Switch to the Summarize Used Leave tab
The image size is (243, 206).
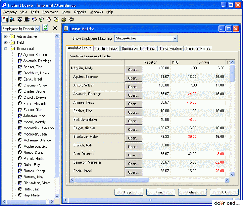(x=139, y=49)
